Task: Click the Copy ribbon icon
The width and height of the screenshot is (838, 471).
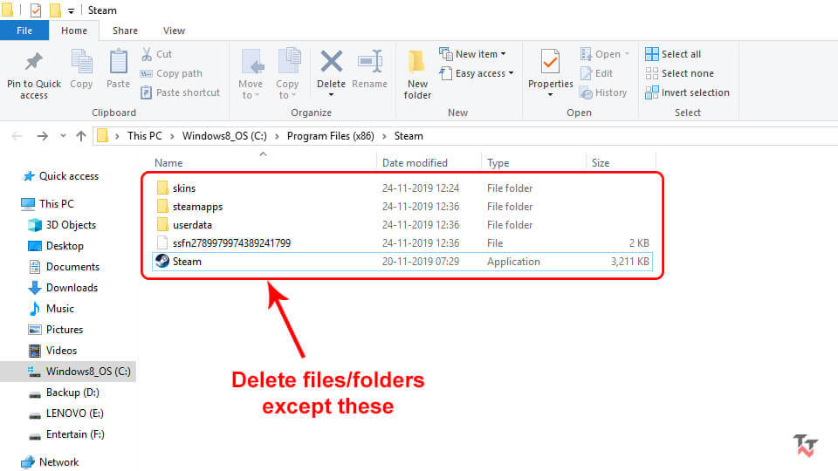Action: [81, 61]
